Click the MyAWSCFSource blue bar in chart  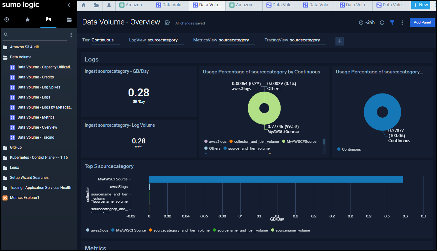click(x=276, y=179)
